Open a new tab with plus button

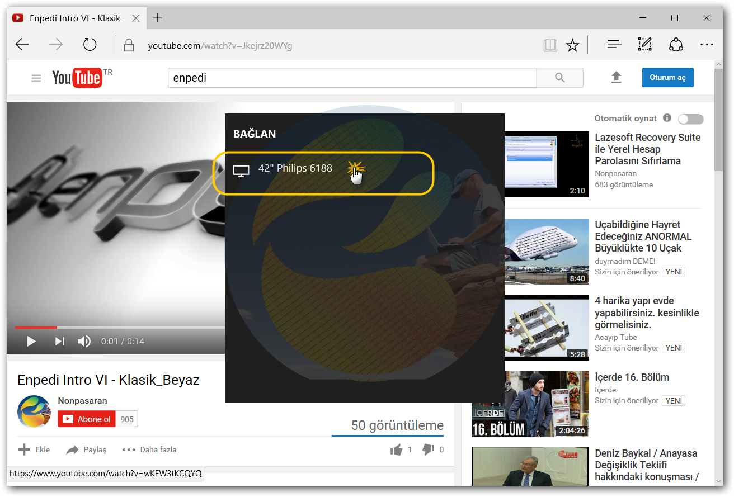158,18
